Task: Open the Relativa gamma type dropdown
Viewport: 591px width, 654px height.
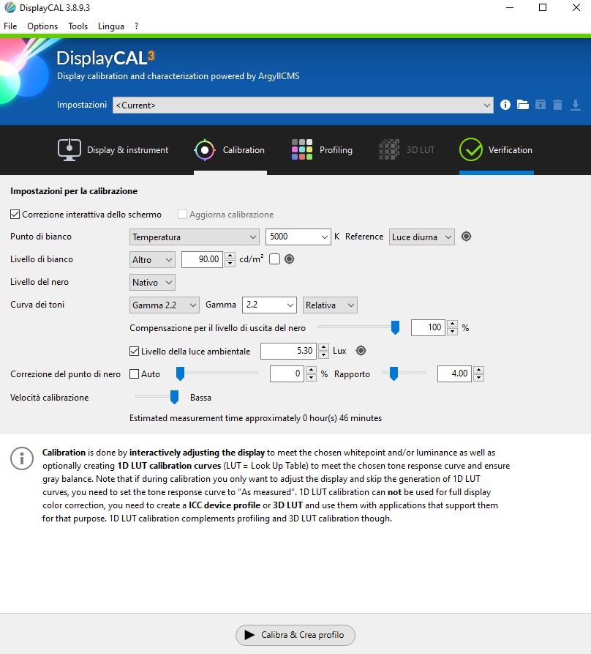Action: tap(330, 305)
